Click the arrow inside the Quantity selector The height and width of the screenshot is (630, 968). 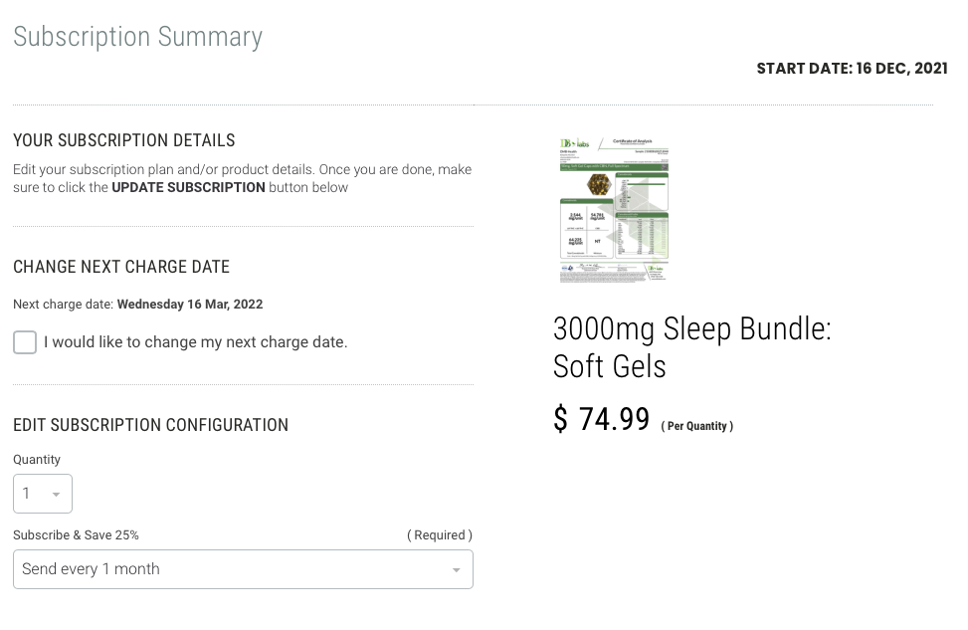tap(57, 495)
